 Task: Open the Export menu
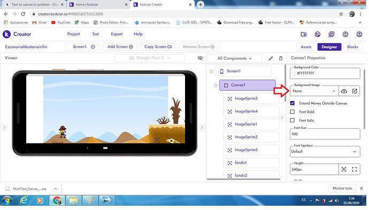point(117,34)
